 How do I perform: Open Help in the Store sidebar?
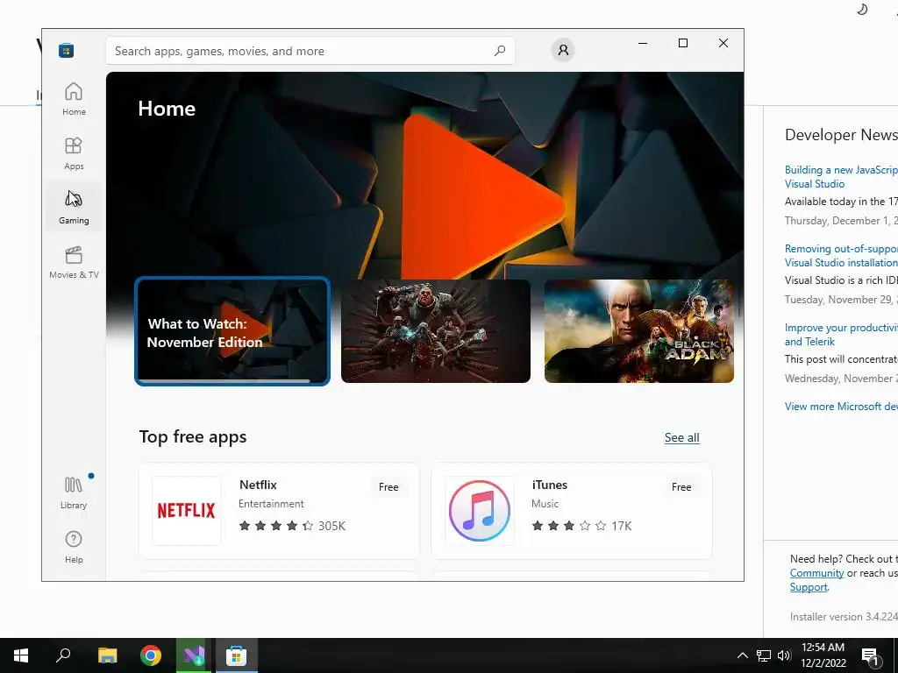[74, 547]
